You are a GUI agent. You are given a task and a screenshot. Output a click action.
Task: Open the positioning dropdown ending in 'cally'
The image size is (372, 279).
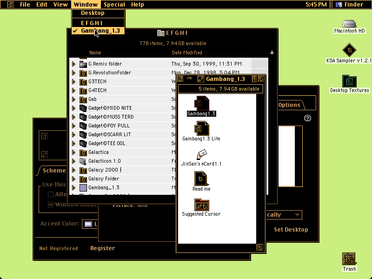pos(284,215)
